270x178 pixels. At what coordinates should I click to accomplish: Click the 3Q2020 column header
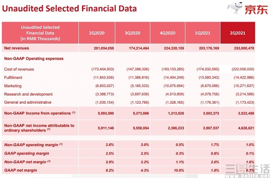pos(132,33)
